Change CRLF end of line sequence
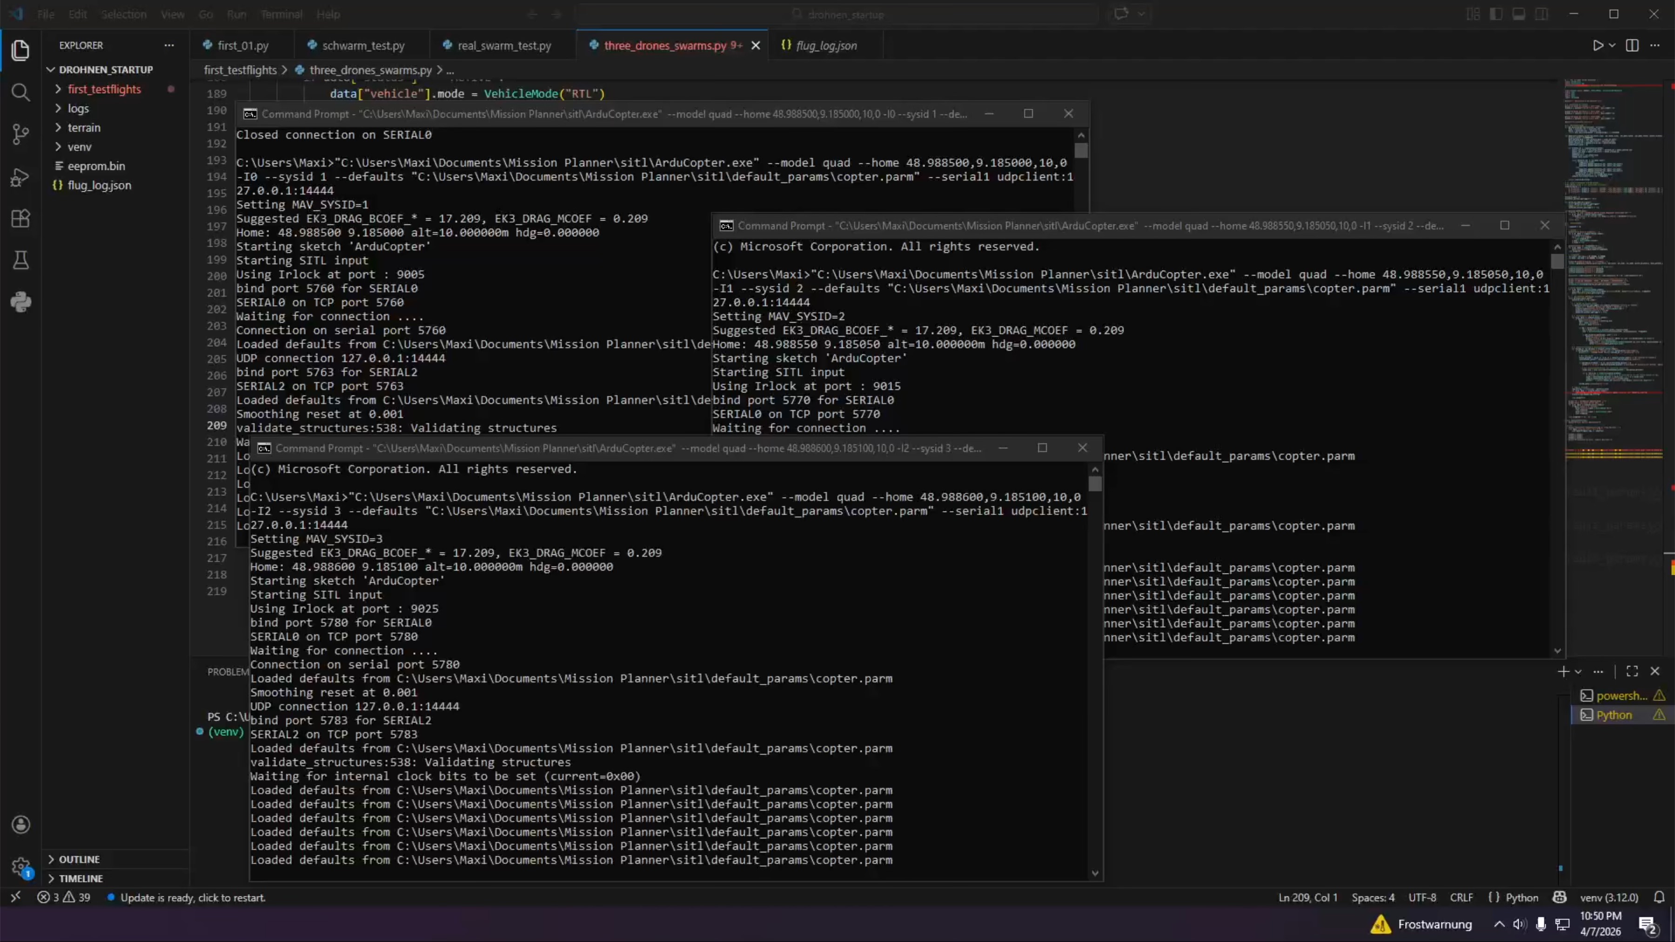 1461,898
